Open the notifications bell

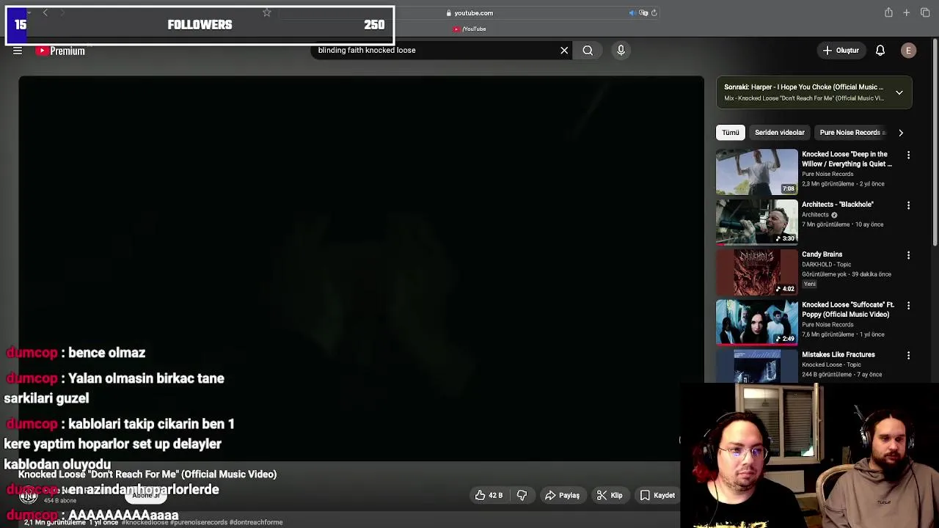tap(880, 51)
